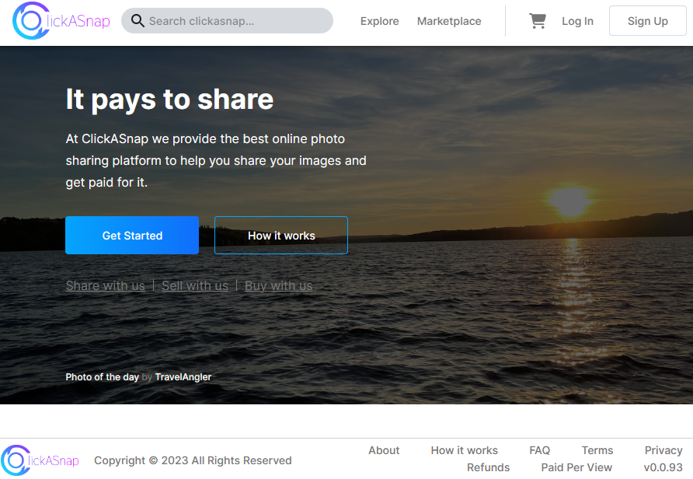Open the About footer link
693x479 pixels.
coord(384,450)
